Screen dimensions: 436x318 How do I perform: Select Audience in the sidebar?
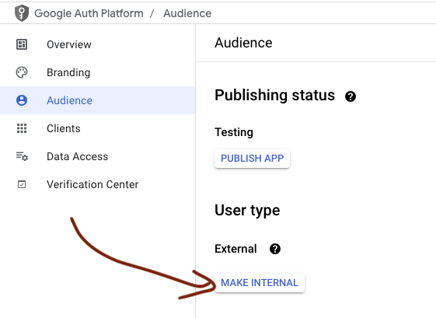tap(97, 100)
